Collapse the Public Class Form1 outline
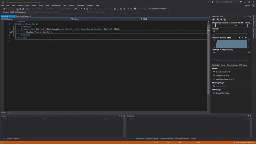Viewport: 256px width, 144px height. (x=15, y=24)
